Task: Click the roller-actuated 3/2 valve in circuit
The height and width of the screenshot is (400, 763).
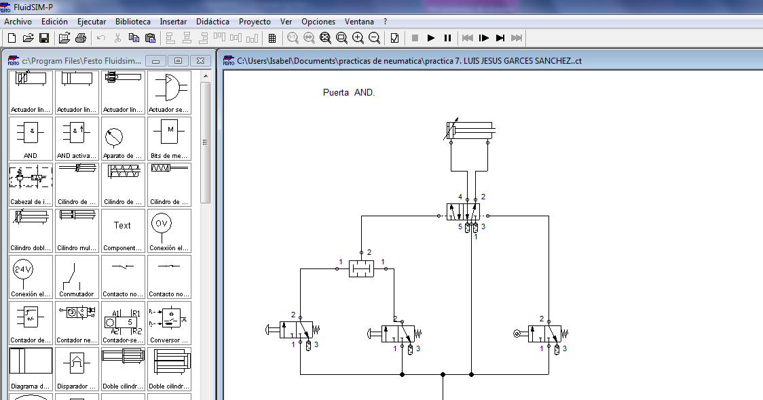Action: pos(540,334)
